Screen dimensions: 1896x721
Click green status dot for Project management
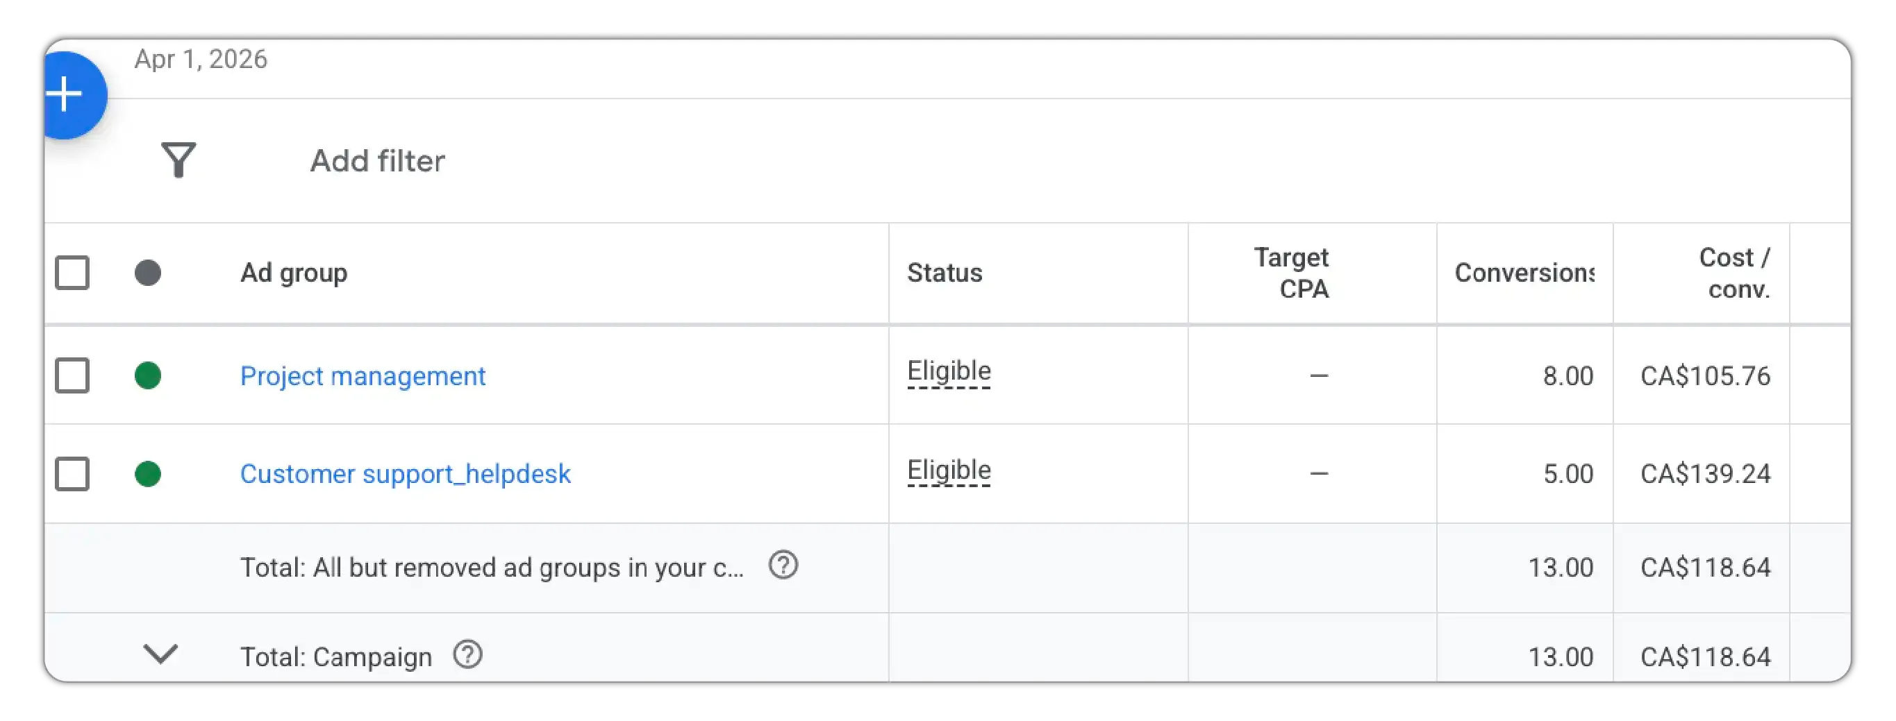point(148,375)
